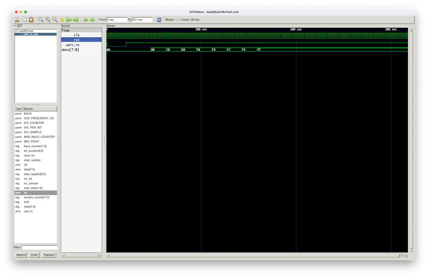This screenshot has width=428, height=277.
Task: Click into the From time field
Action: pos(117,20)
